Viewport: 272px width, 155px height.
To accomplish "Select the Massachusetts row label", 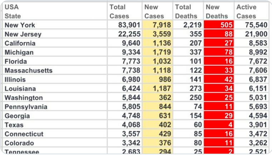I will pyautogui.click(x=29, y=71).
